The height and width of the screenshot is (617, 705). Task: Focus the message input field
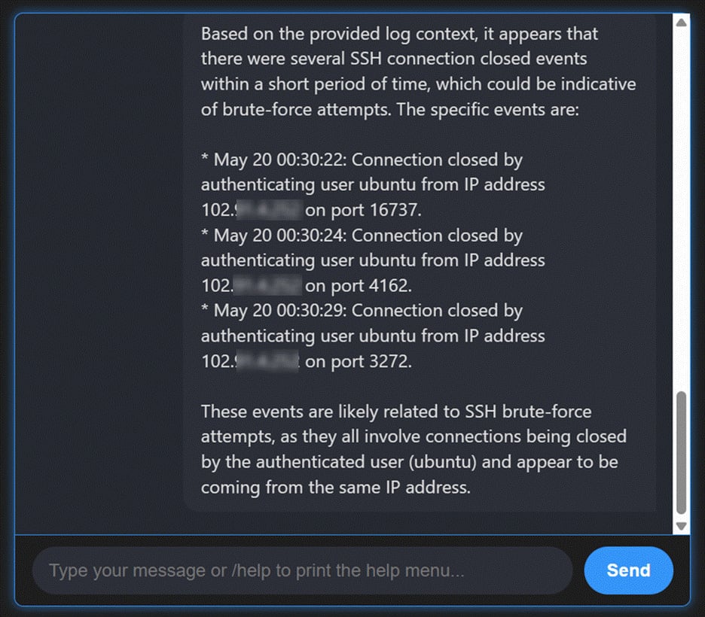[301, 570]
